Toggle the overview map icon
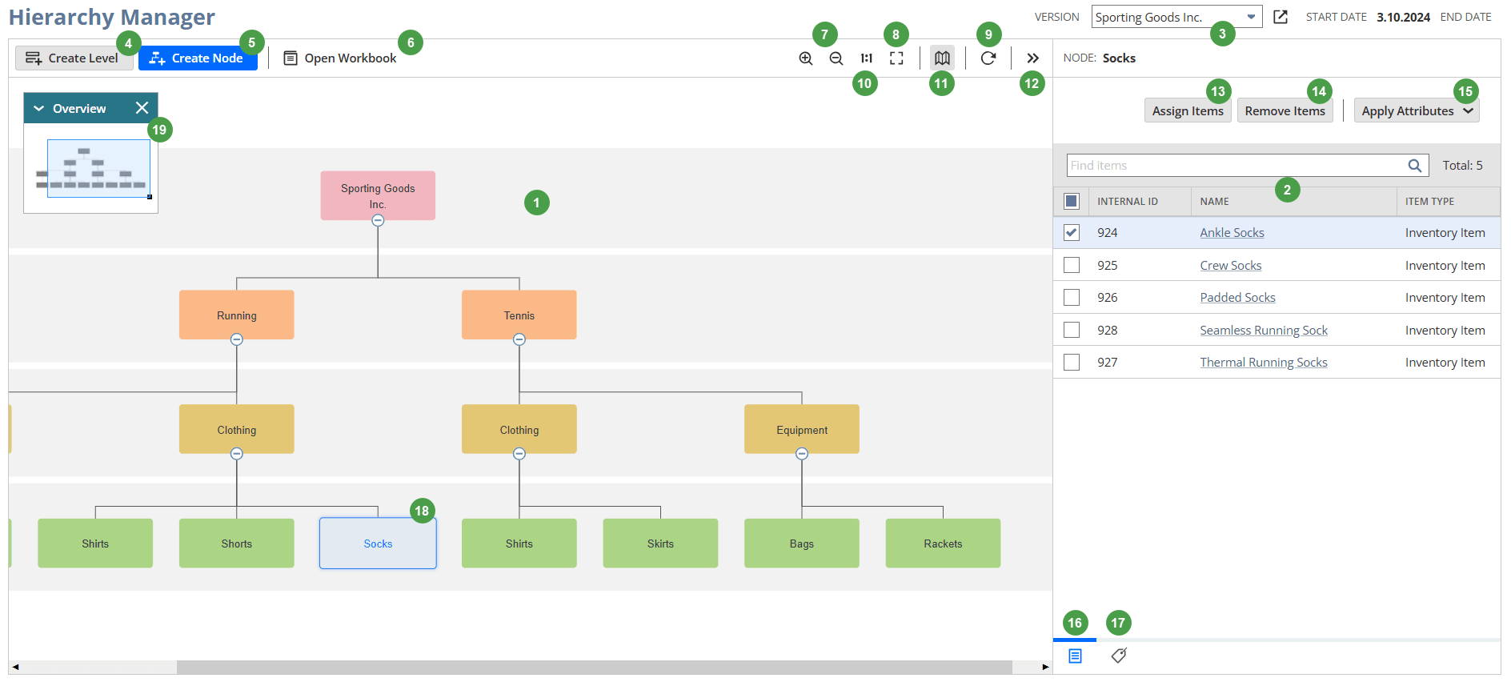This screenshot has height=682, width=1511. coord(942,58)
